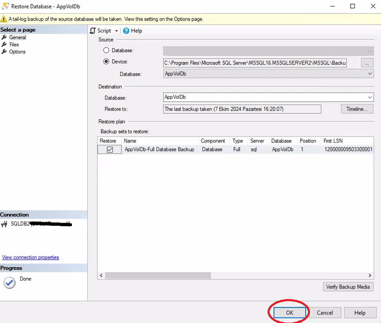The image size is (381, 323).
Task: Click the General page wrench icon
Action: 5,37
